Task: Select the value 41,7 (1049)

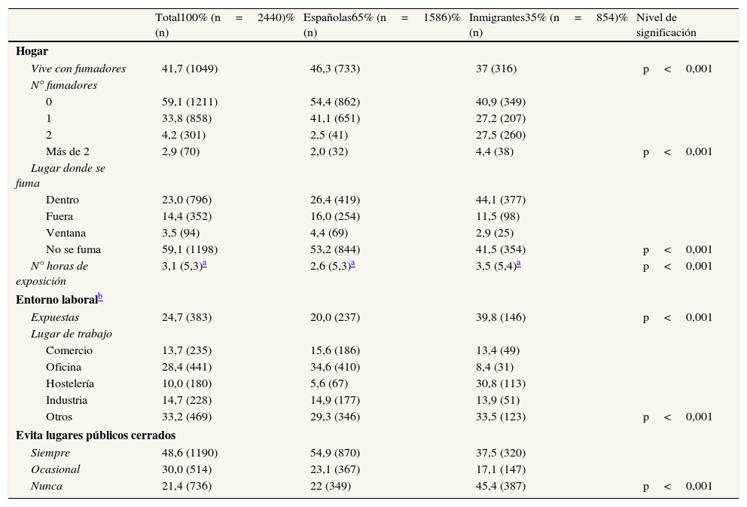Action: [x=190, y=69]
